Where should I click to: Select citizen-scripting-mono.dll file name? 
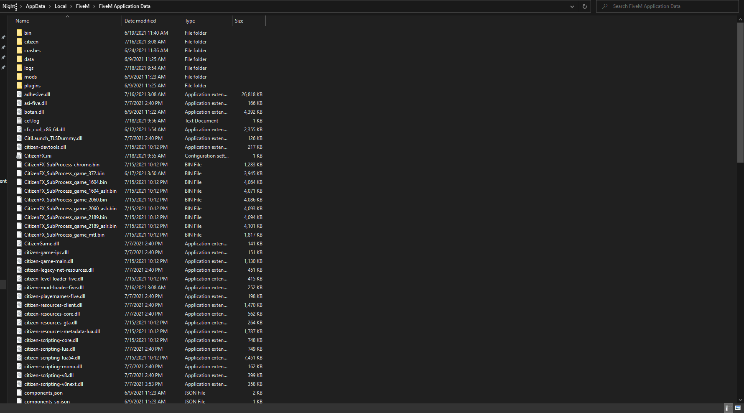tap(53, 367)
